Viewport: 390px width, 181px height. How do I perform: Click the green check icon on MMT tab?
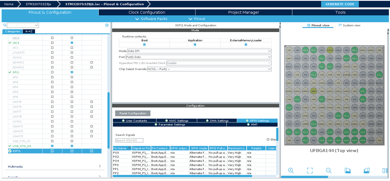click(x=248, y=124)
